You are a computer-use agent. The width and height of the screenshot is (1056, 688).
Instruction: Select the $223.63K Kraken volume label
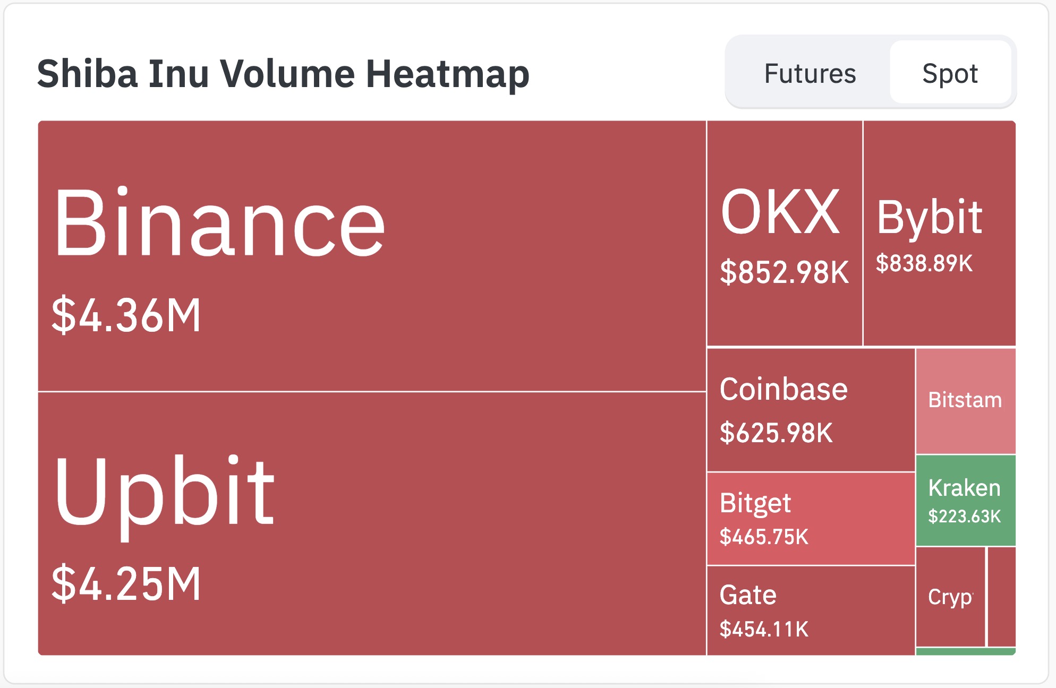(x=964, y=516)
